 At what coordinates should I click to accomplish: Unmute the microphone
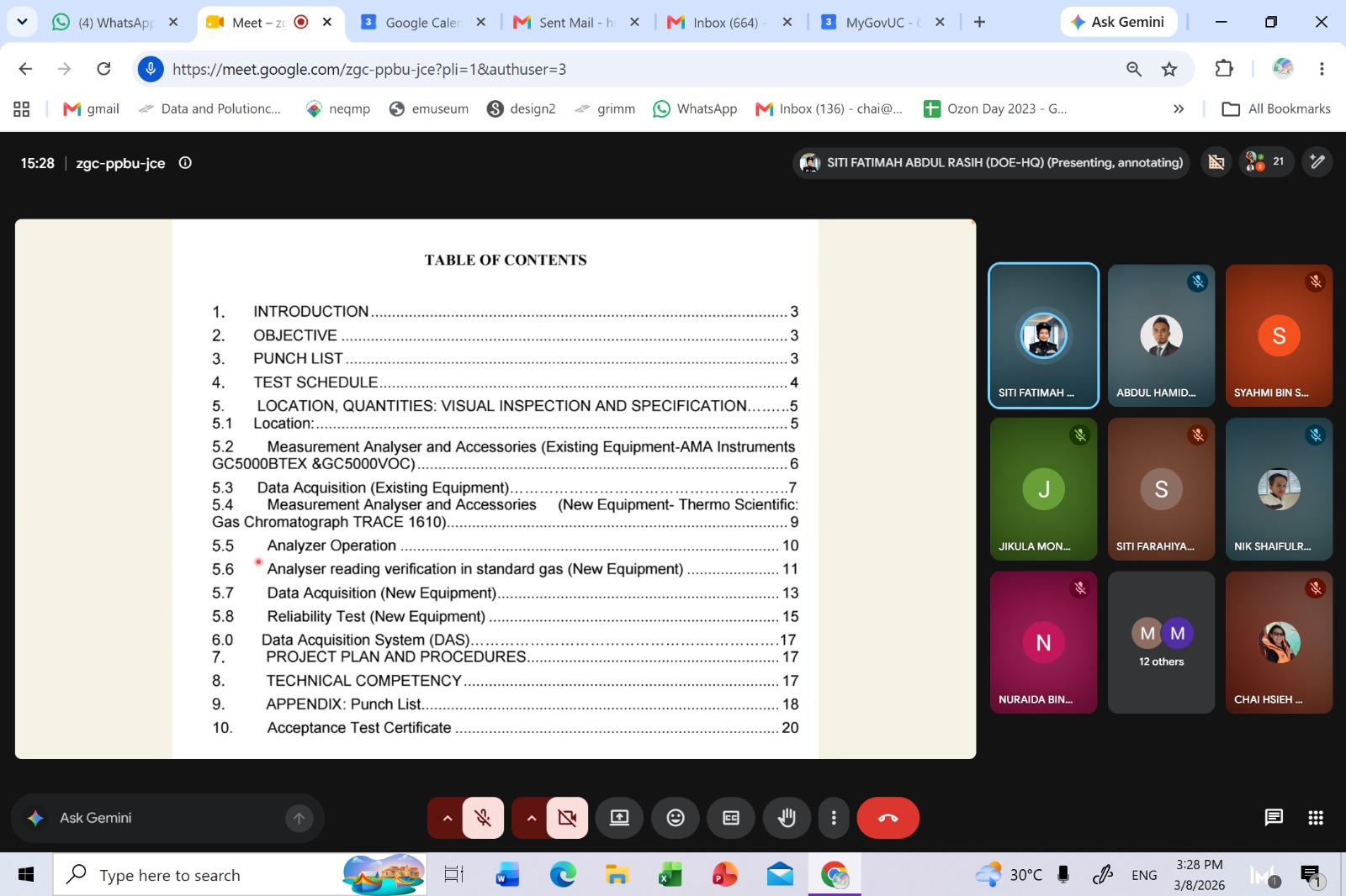pyautogui.click(x=483, y=818)
